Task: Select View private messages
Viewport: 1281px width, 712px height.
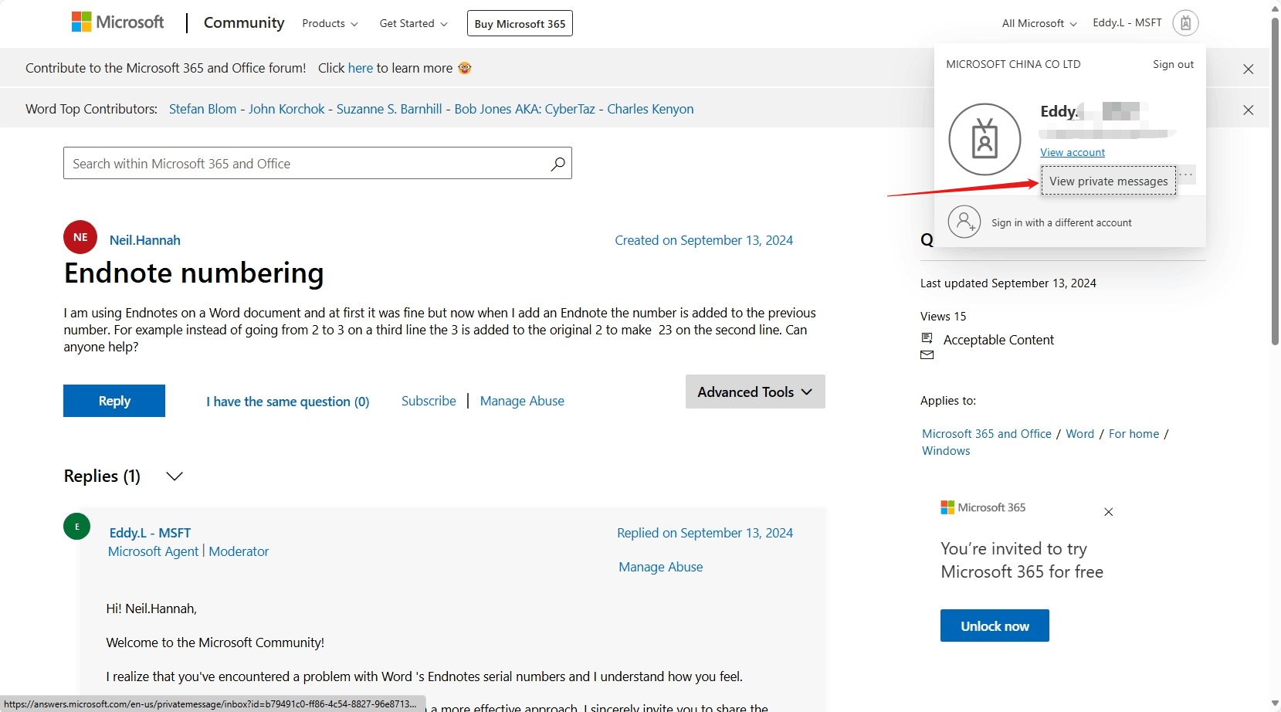Action: coord(1109,181)
